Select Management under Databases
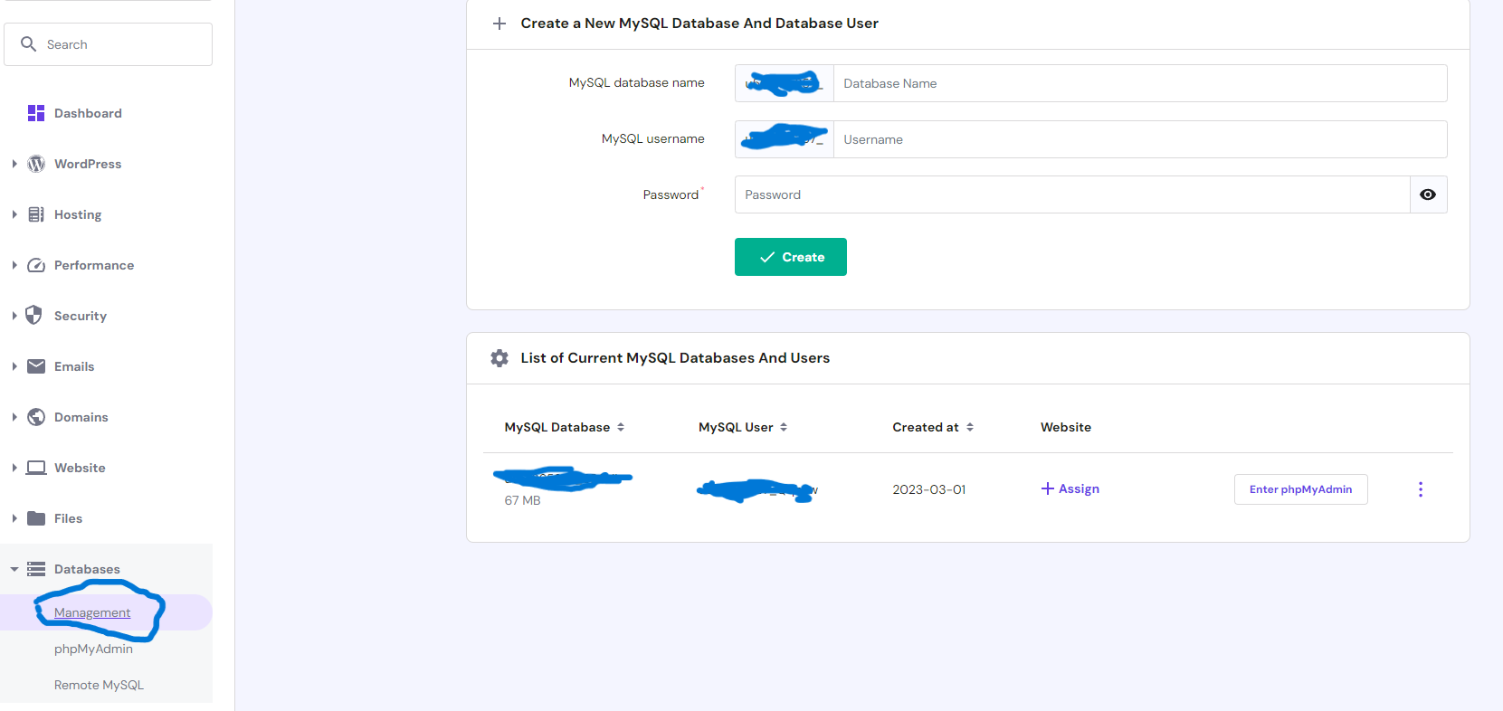Viewport: 1503px width, 711px height. pos(92,612)
